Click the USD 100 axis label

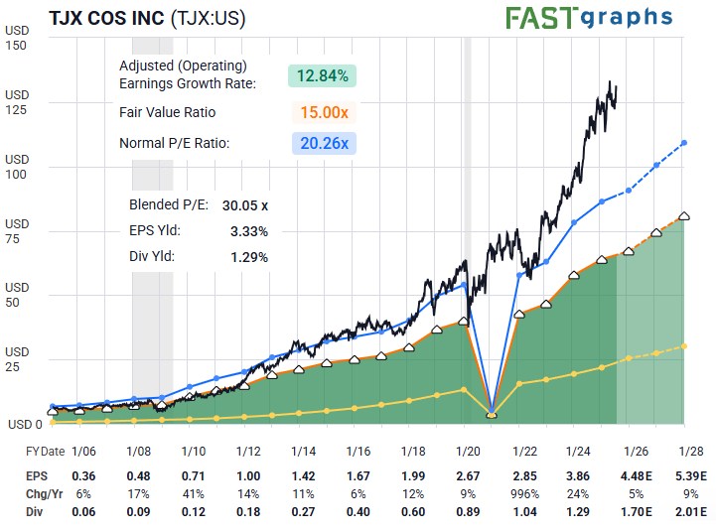17,167
